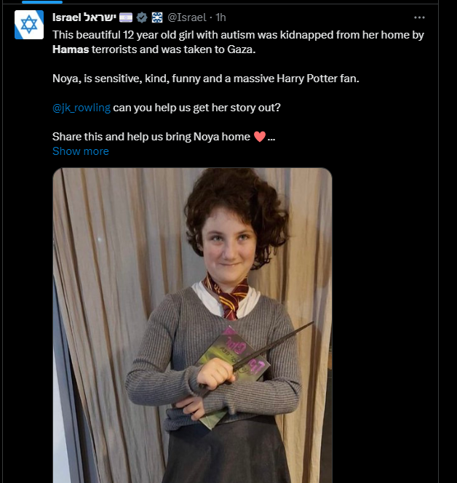
Task: Open the @jk_rowling mention link
Action: pos(82,108)
